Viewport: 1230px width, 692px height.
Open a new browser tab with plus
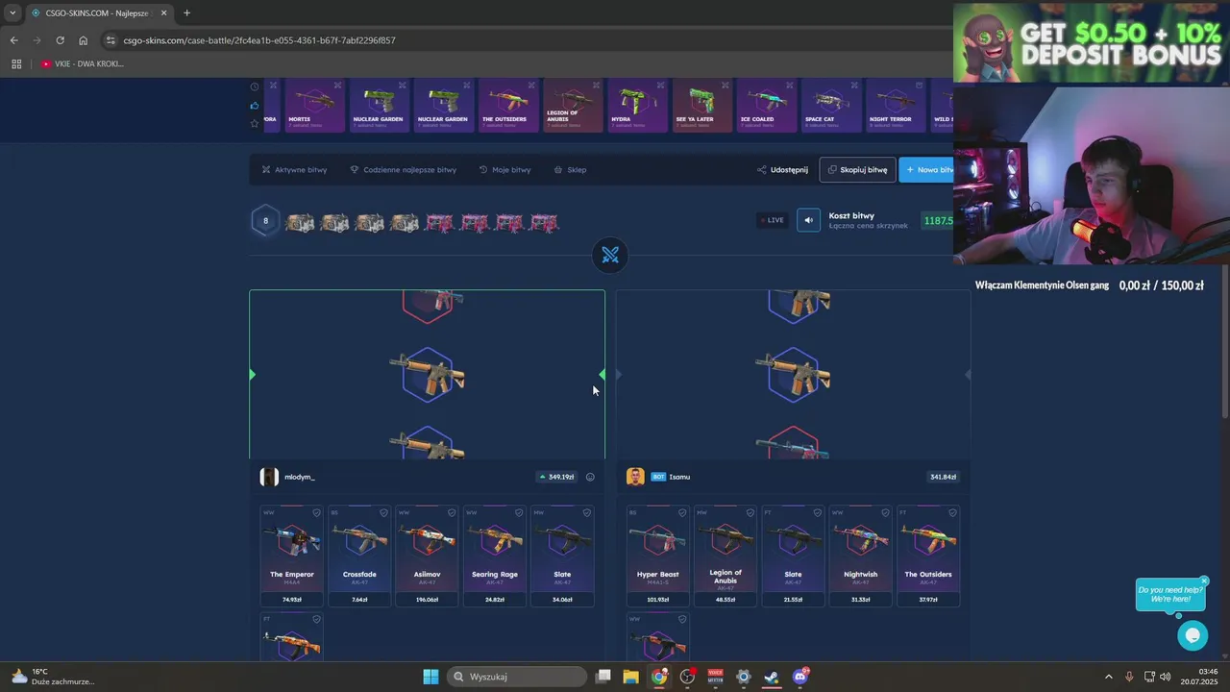[x=186, y=12]
